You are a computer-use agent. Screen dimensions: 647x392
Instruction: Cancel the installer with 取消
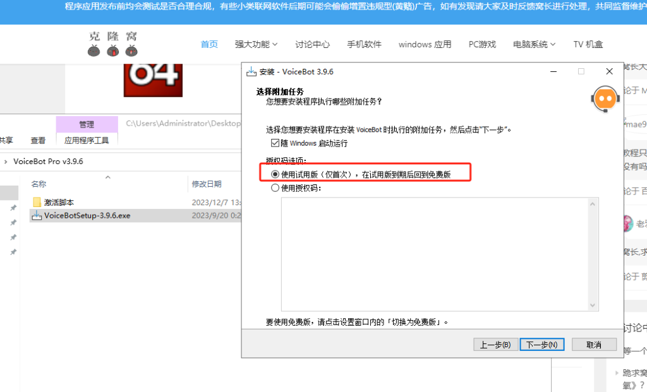point(594,345)
